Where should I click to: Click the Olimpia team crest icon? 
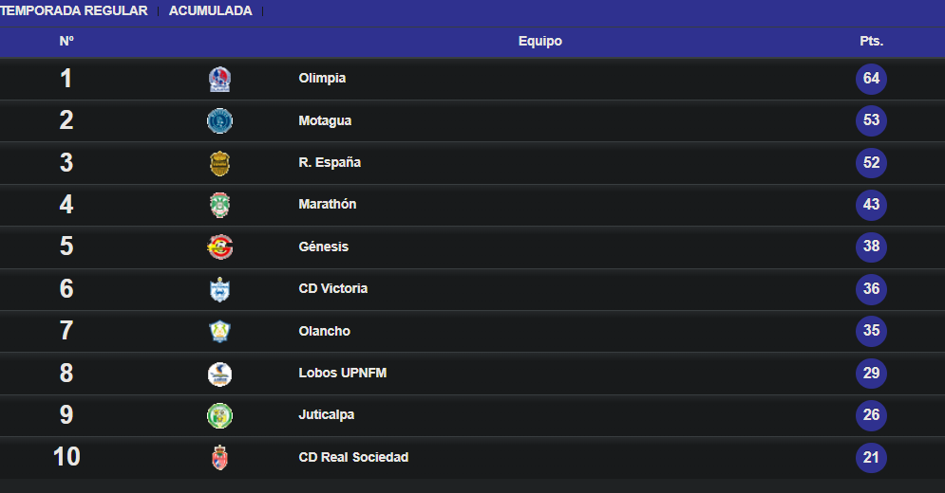coord(219,79)
